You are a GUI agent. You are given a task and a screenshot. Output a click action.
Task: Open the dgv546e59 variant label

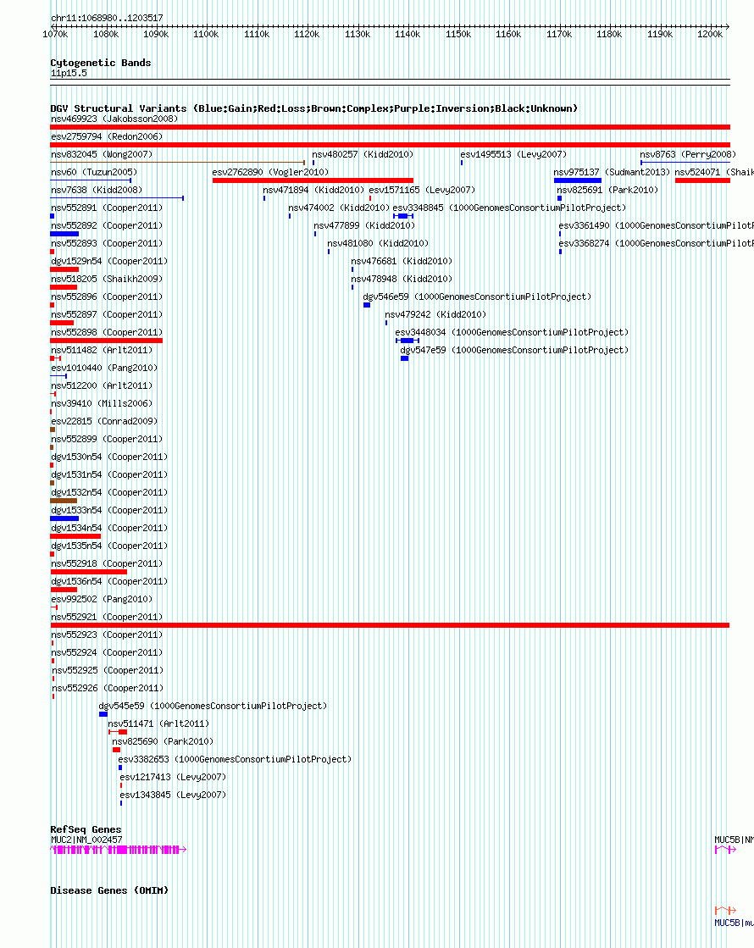pyautogui.click(x=477, y=297)
